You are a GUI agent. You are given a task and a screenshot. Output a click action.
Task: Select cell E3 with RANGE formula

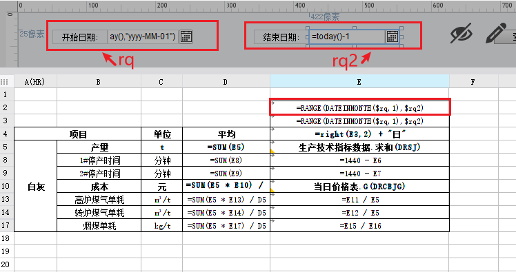(359, 121)
